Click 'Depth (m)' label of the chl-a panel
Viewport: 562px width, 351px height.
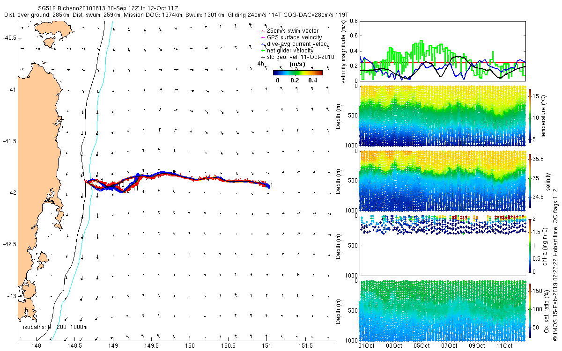339,246
